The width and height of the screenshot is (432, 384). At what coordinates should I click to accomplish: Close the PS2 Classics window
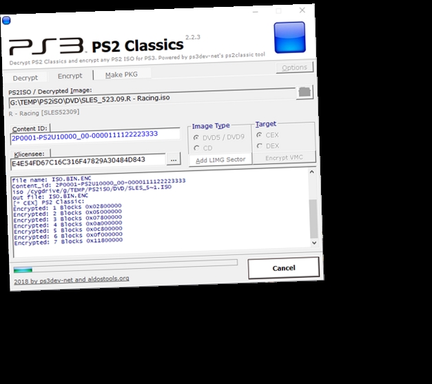pos(302,10)
